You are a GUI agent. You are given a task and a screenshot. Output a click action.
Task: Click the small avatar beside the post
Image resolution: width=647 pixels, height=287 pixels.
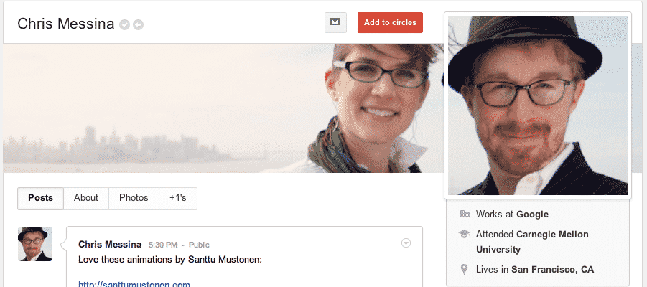[35, 244]
